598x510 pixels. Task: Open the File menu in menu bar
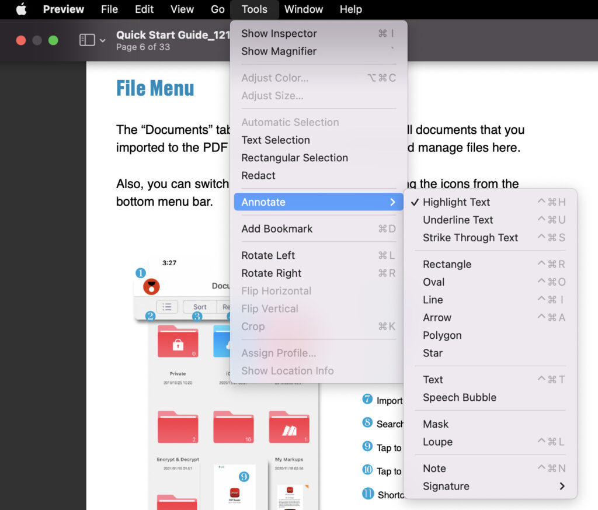click(109, 9)
